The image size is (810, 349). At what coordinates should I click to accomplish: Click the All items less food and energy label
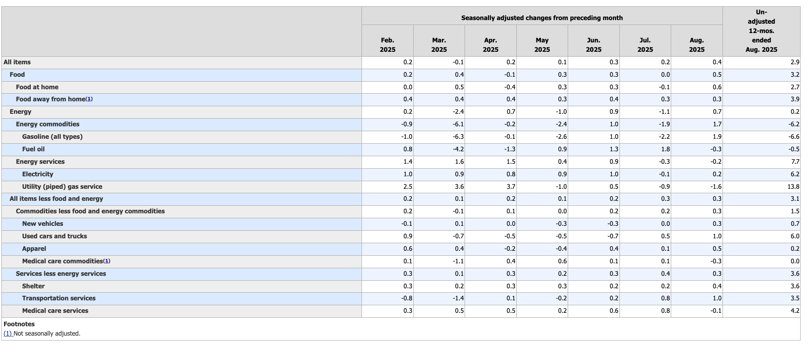pyautogui.click(x=56, y=199)
